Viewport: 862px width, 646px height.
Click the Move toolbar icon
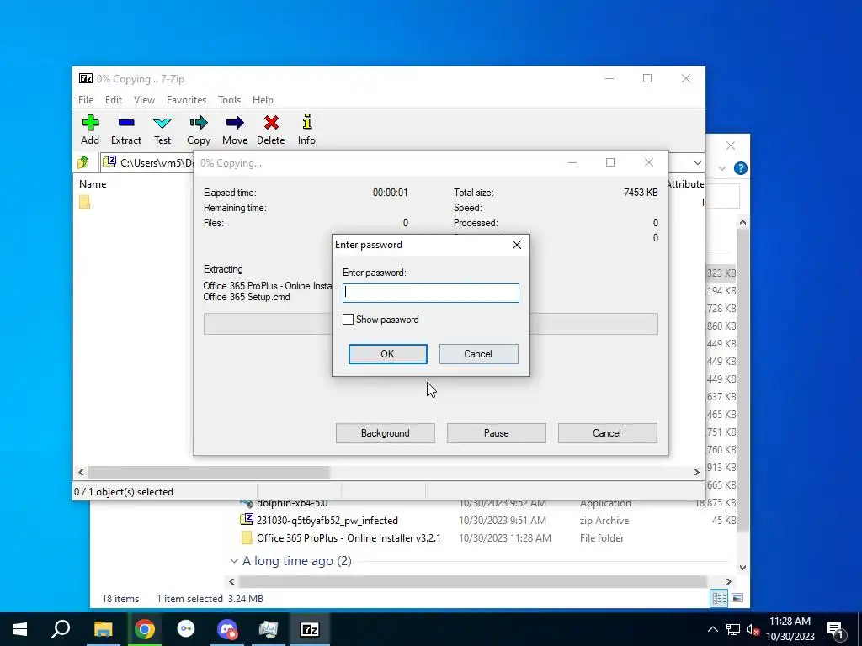pos(235,130)
